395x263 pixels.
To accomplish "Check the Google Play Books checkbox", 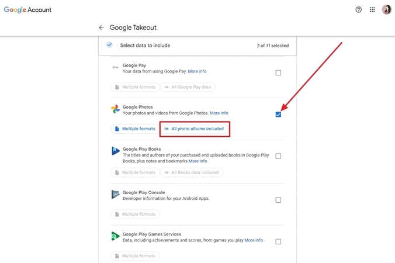I will click(x=278, y=156).
